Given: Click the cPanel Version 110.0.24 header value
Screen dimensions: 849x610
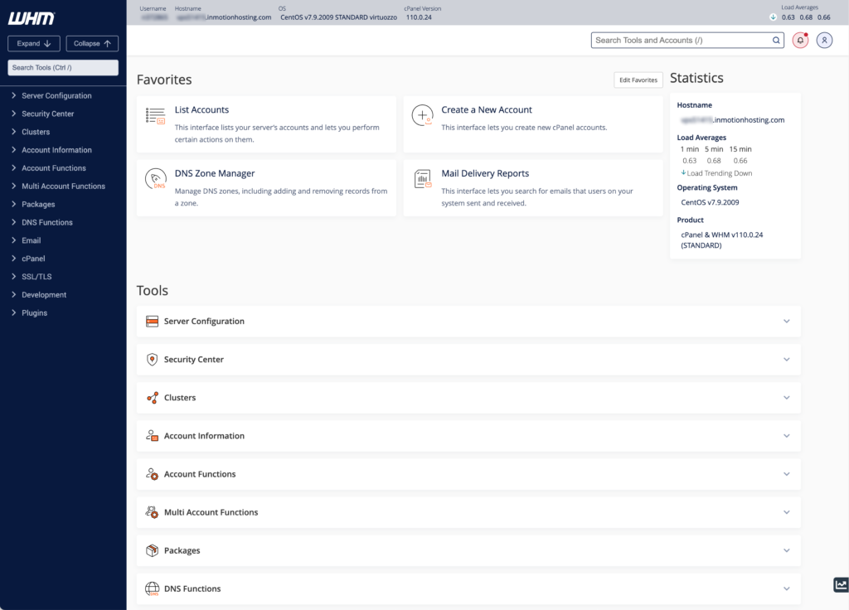Looking at the screenshot, I should tap(419, 17).
